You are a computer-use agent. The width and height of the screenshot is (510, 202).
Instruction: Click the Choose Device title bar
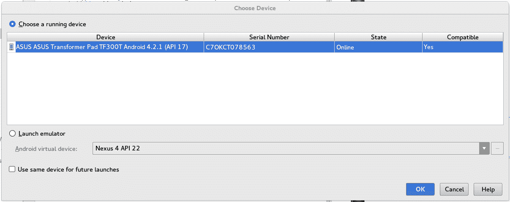(255, 8)
